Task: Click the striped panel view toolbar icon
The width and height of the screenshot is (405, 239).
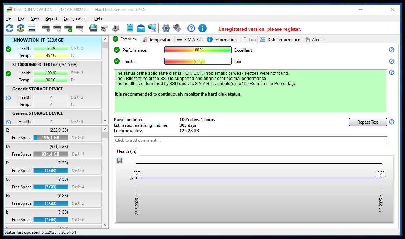Action: coord(32,28)
